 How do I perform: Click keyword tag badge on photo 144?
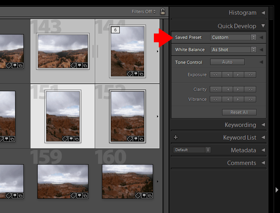click(x=130, y=73)
